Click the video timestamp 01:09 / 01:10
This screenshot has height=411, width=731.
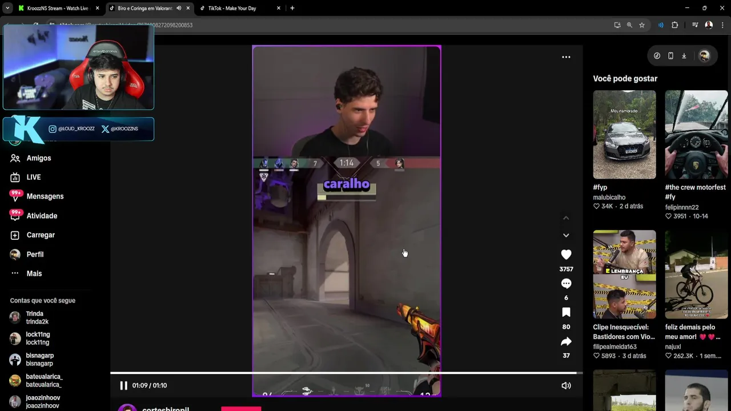(150, 385)
